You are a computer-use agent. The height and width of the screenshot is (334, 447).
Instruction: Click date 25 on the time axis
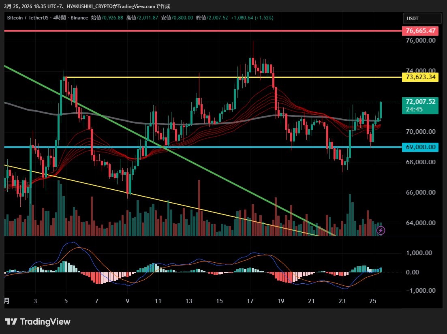372,301
